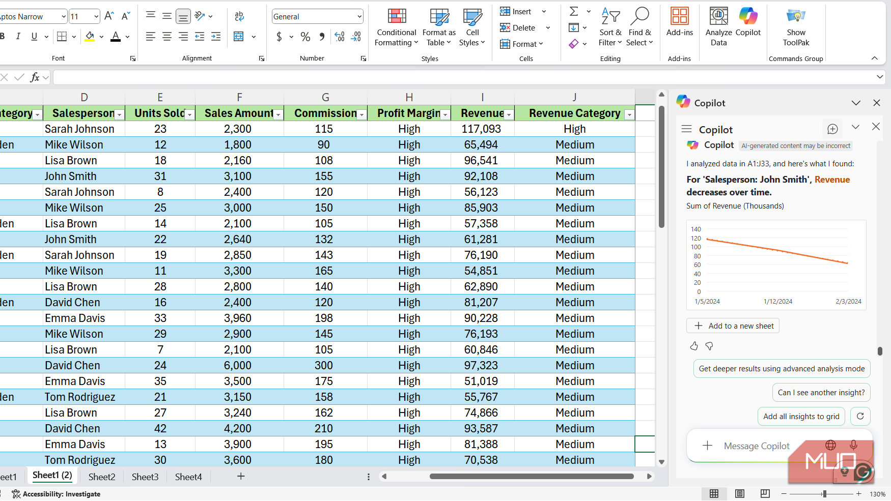Give thumbs up to Copilot insight
891x501 pixels.
694,346
